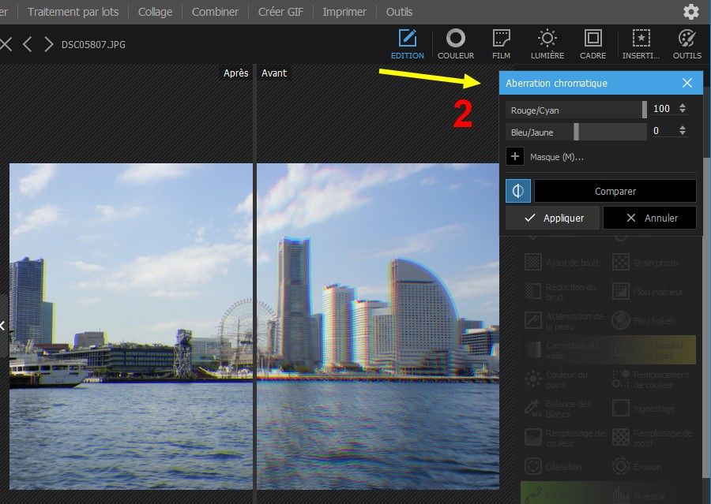Open Traitement par lots in the top menu

(73, 12)
